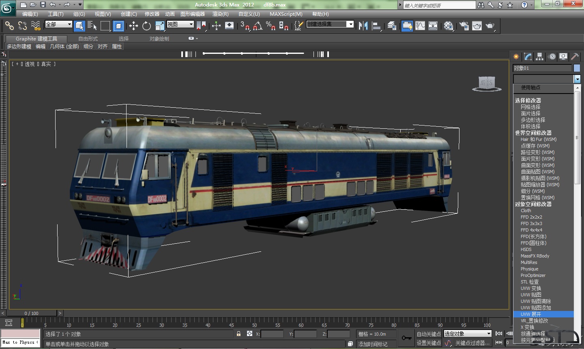This screenshot has height=349, width=584.
Task: Expand the modifier list dropdown arrow
Action: pos(577,79)
